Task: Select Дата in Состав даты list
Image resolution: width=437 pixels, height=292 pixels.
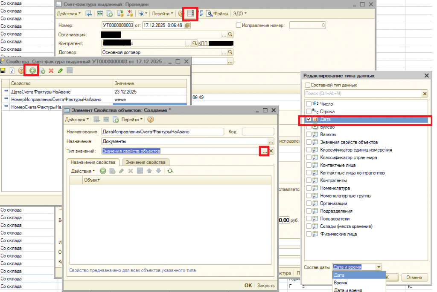Action: tap(359, 275)
